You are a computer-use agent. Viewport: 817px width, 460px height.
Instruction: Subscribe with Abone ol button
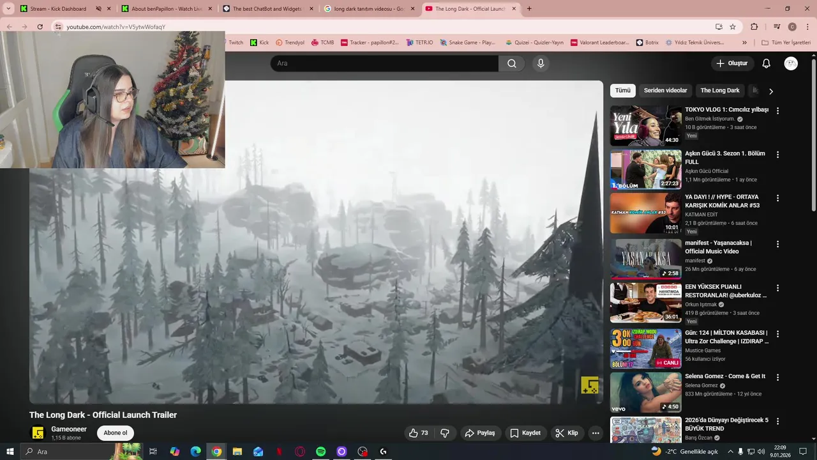[x=116, y=433]
